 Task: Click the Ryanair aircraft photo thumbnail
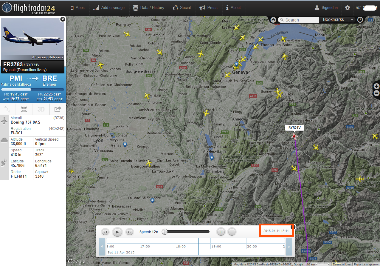[x=33, y=39]
